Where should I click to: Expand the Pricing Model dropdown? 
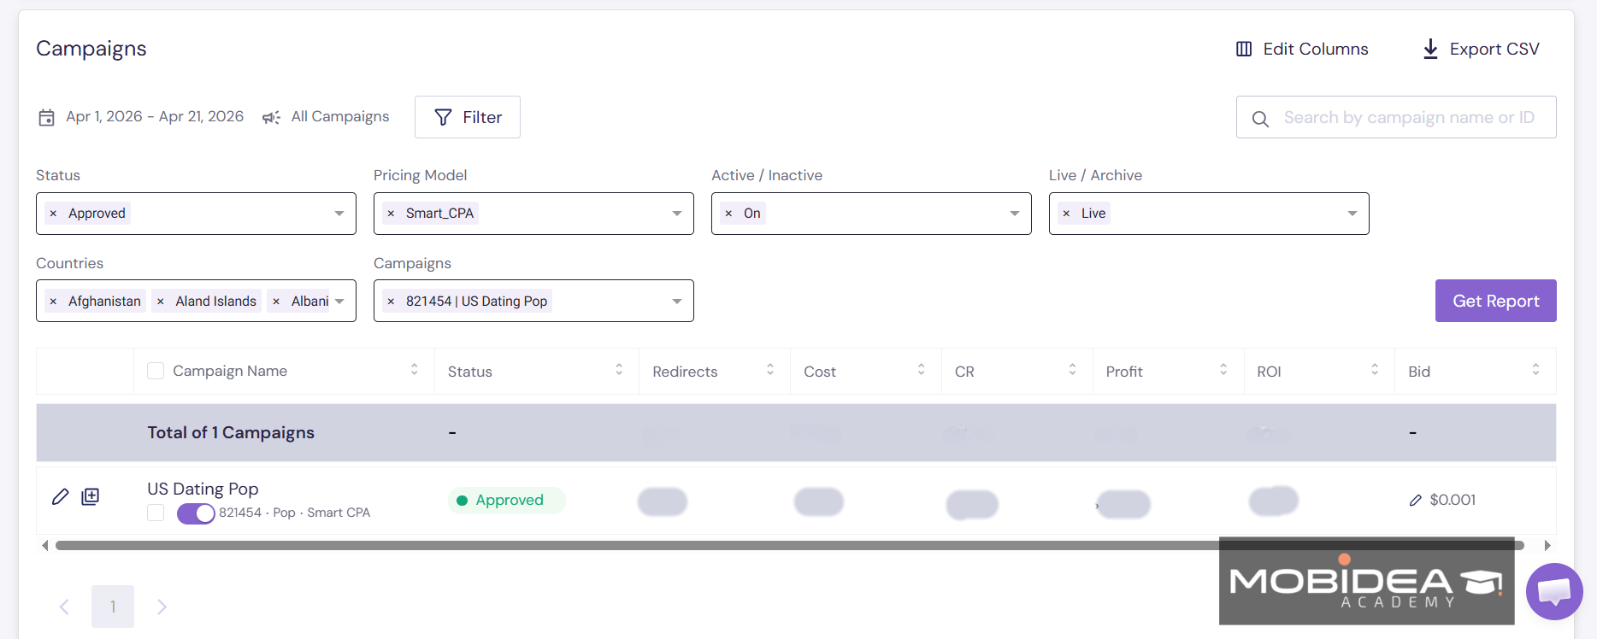[677, 214]
